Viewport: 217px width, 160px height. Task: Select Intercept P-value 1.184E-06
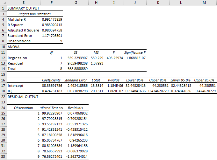[x=115, y=86]
